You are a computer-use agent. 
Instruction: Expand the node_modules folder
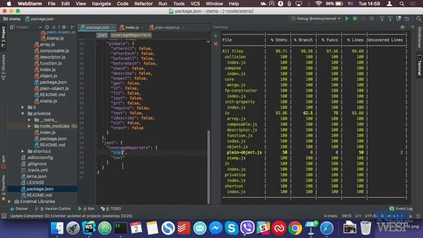[x=29, y=126]
